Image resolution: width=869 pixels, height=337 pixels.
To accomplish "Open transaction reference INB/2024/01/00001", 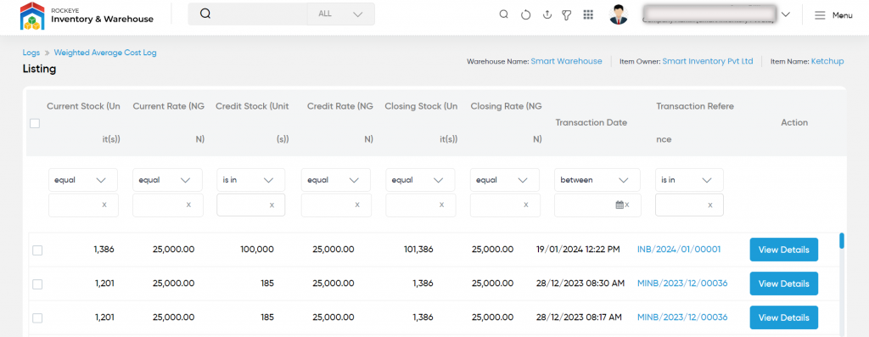I will point(679,250).
